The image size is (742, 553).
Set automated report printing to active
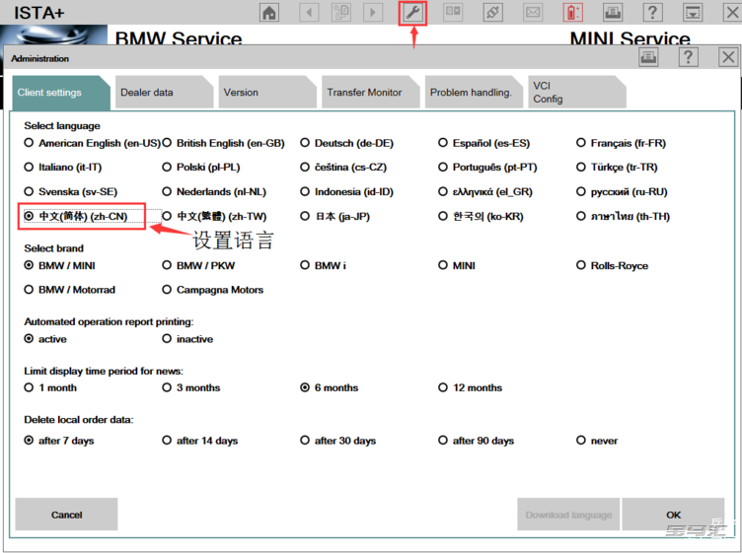pyautogui.click(x=45, y=339)
